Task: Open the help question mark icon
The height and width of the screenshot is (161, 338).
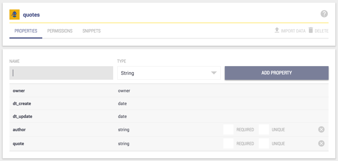Action: point(324,14)
